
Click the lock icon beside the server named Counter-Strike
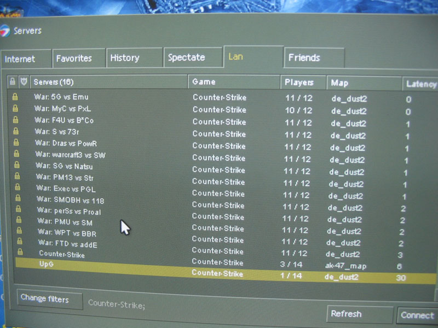20,252
